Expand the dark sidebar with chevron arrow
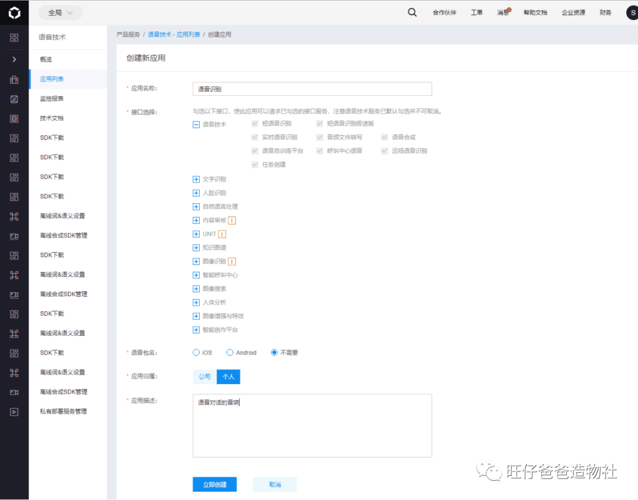 click(x=14, y=60)
